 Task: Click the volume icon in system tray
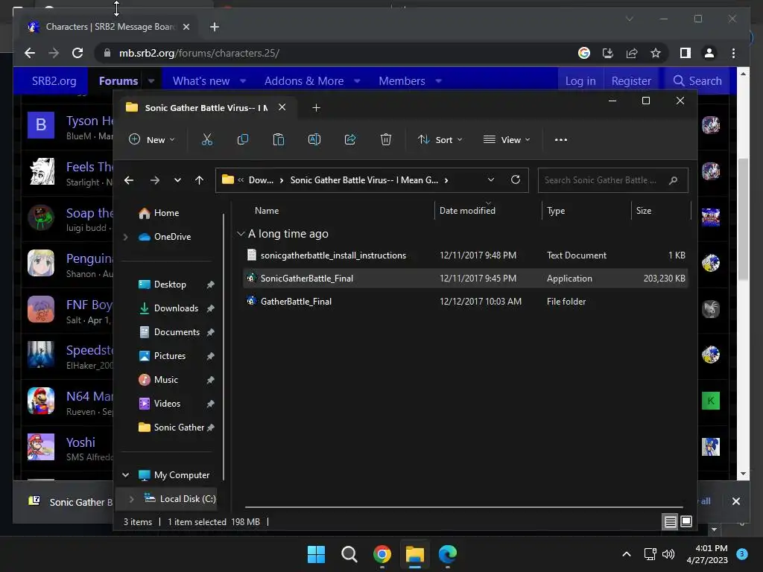[x=668, y=554]
